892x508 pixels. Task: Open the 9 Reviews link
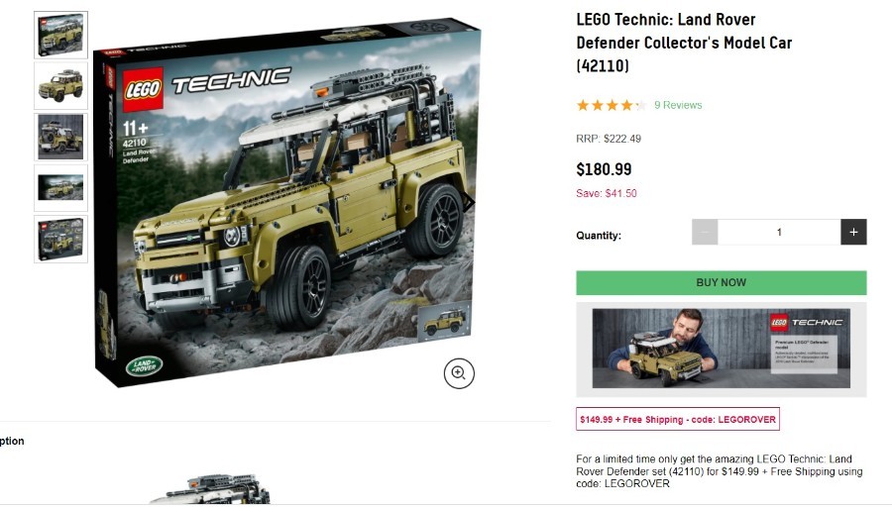678,105
